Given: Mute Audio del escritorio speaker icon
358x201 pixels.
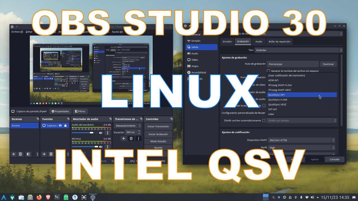Looking at the screenshot, I should (101, 133).
